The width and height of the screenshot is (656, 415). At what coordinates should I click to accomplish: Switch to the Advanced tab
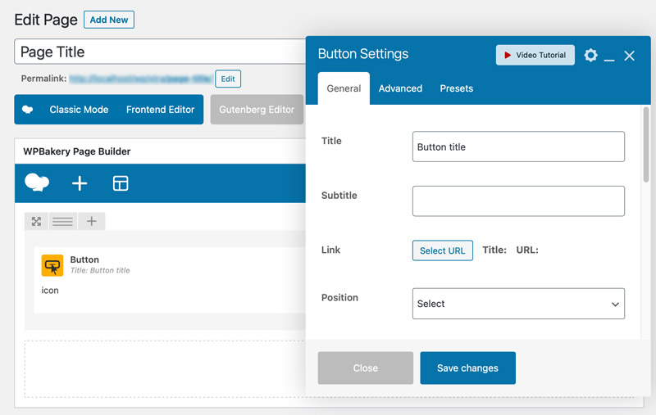400,88
